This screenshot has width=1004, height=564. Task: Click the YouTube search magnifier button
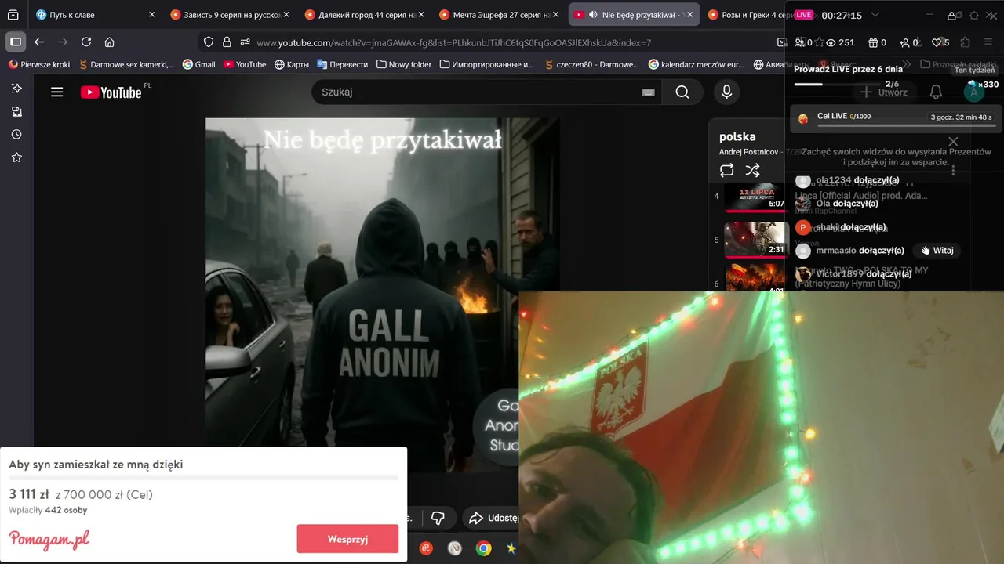(x=682, y=92)
